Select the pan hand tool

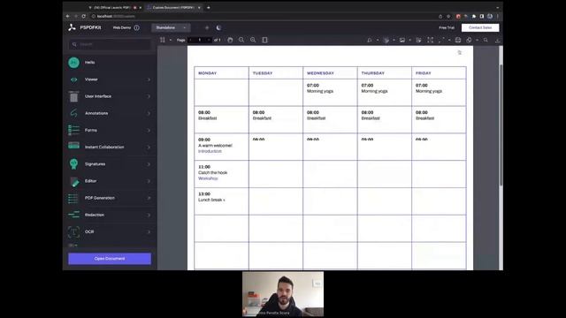tap(230, 40)
